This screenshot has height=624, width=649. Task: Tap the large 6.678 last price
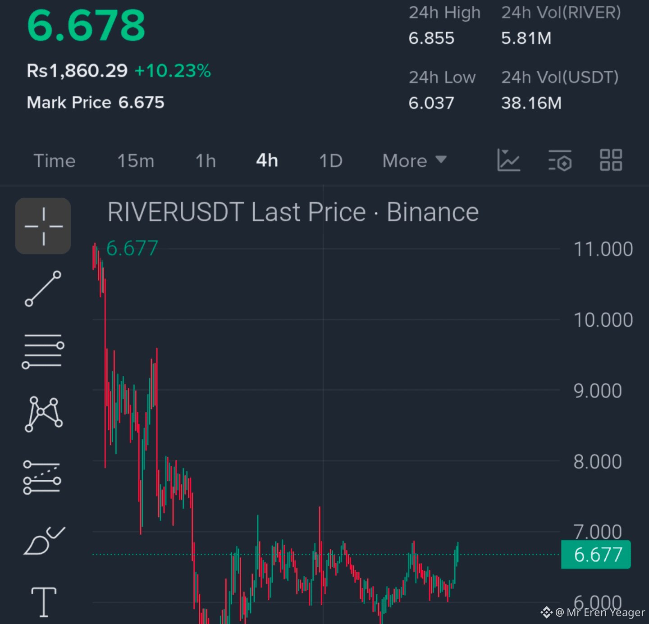(x=86, y=25)
